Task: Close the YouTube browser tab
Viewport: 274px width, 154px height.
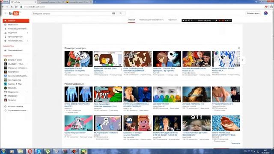Action: tap(35, 2)
